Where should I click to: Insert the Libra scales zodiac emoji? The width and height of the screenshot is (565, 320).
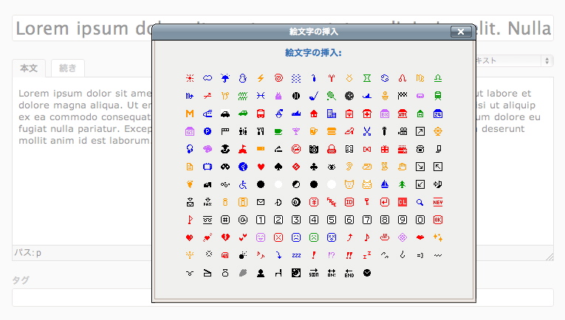438,78
